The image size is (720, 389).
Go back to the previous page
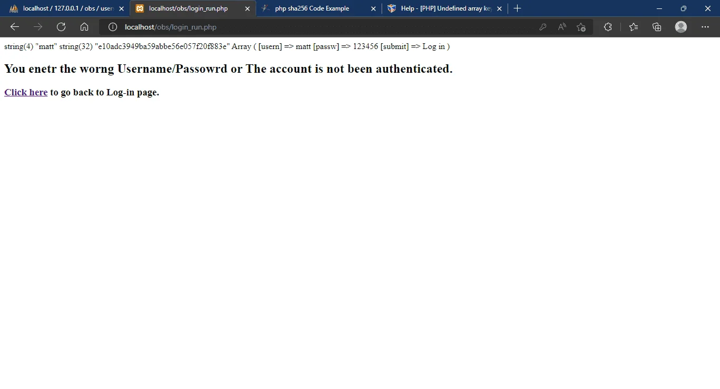click(15, 27)
